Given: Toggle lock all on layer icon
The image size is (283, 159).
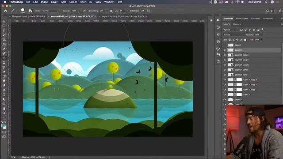Looking at the screenshot, I should pos(245,40).
